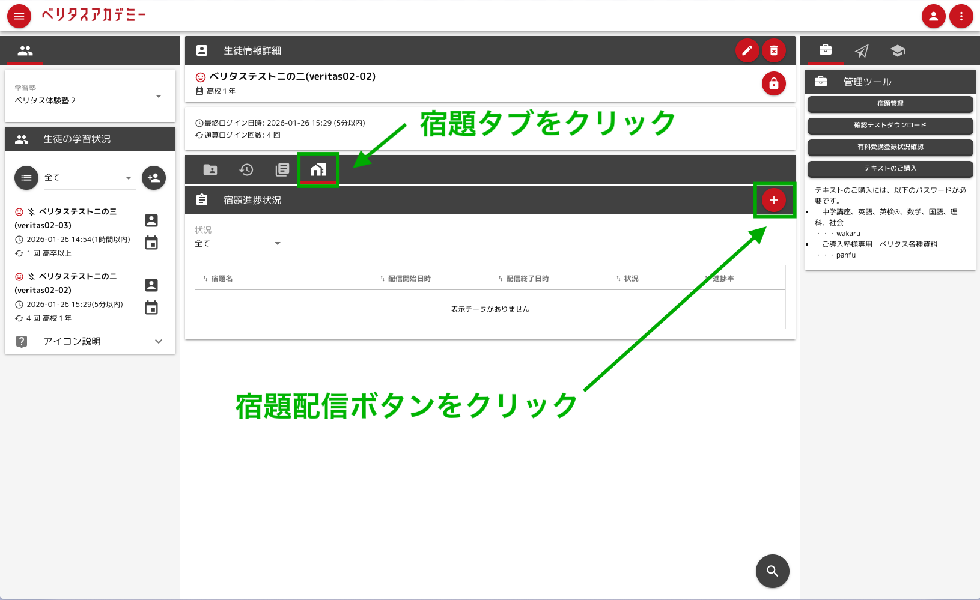Open the search magnifier button
Viewport: 980px width, 600px height.
point(773,571)
